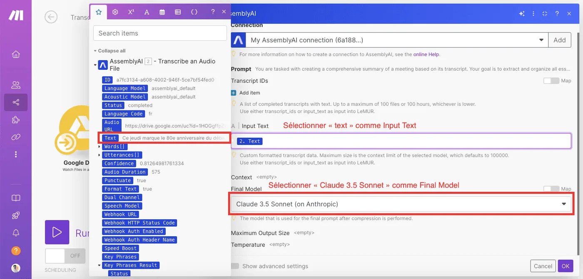Viewport: 583px width, 279px height.
Task: Select the Punctuate pill
Action: 118,180
